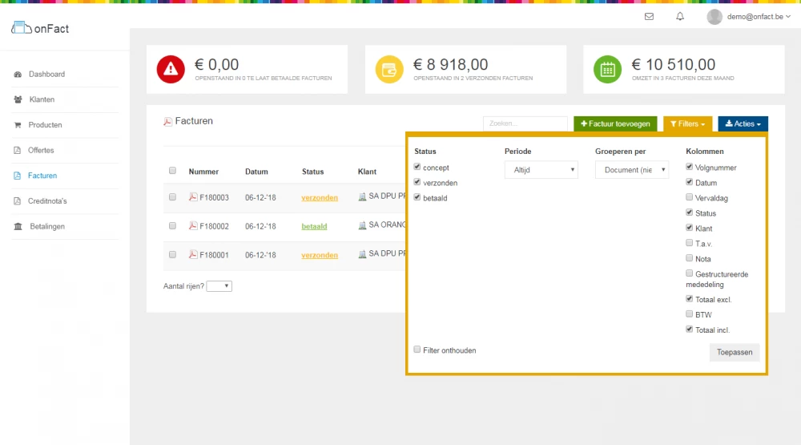Open the mail envelope icon in header
This screenshot has width=801, height=445.
coord(649,17)
